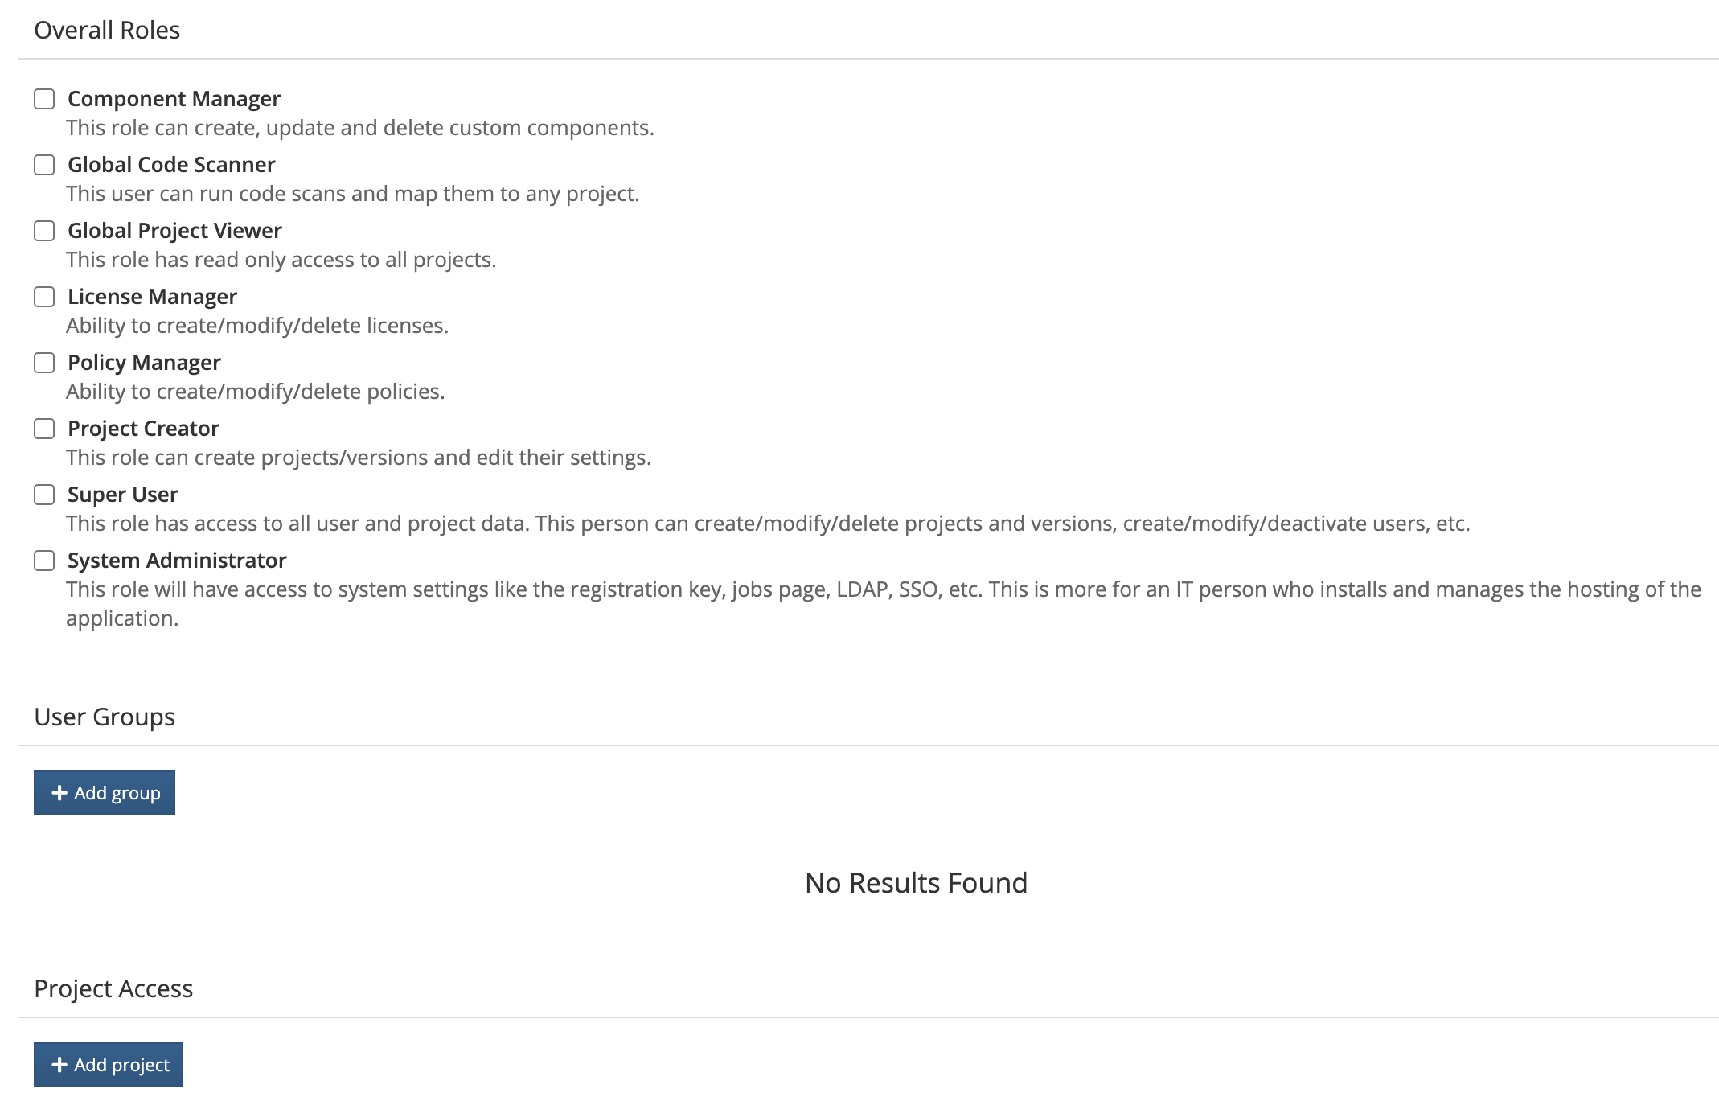Click the Project Access section heading
The image size is (1719, 1105).
(112, 988)
